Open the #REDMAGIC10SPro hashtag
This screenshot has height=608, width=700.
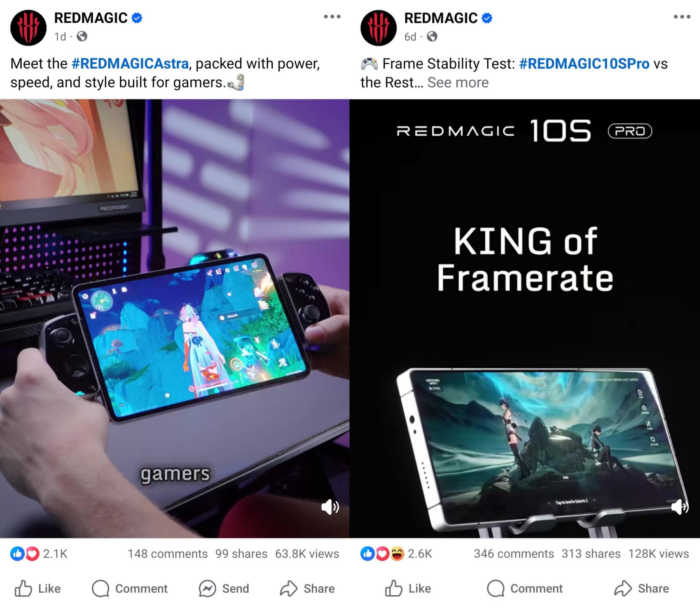pos(584,64)
